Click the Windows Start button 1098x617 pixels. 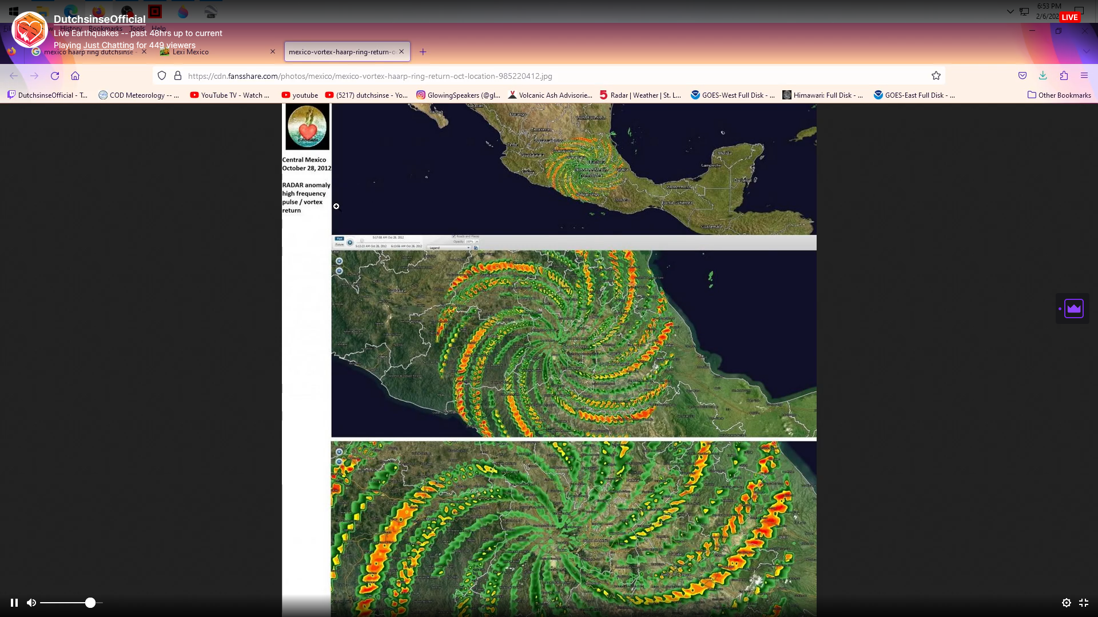[14, 11]
